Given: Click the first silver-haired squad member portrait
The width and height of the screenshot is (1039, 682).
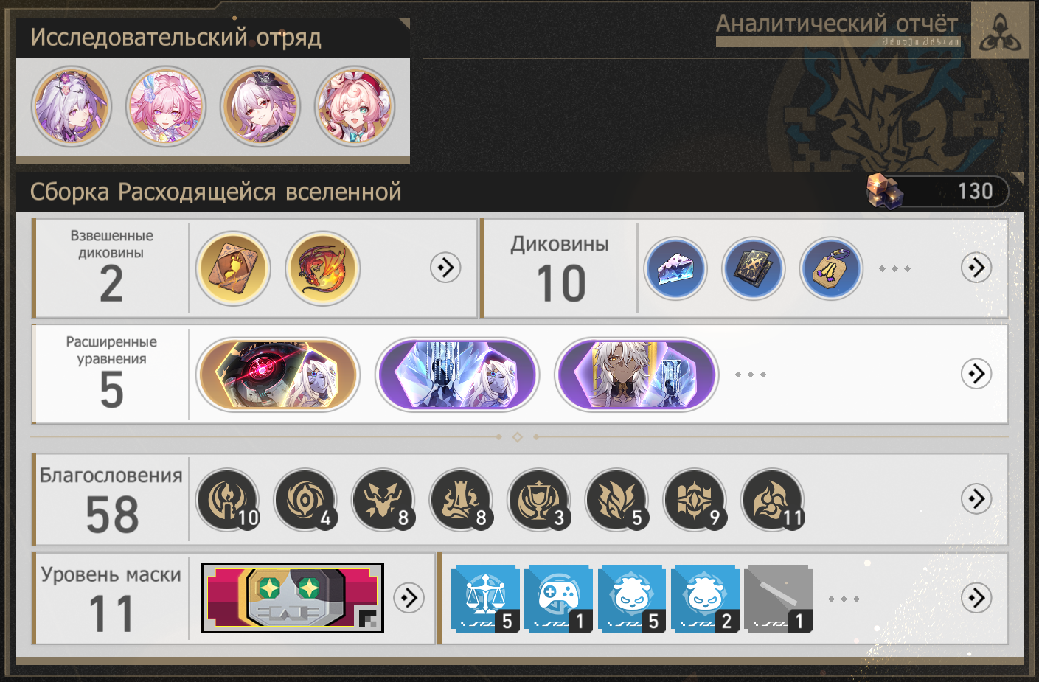Looking at the screenshot, I should pos(72,107).
